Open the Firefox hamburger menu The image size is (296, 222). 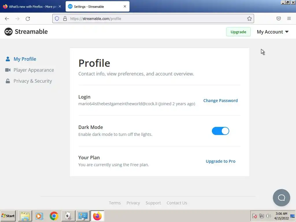point(289,18)
